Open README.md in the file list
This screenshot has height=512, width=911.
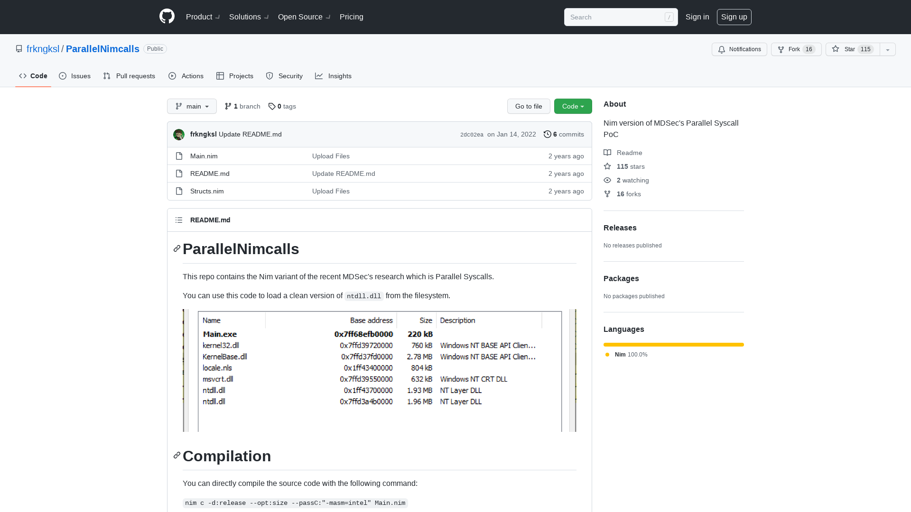(x=210, y=174)
